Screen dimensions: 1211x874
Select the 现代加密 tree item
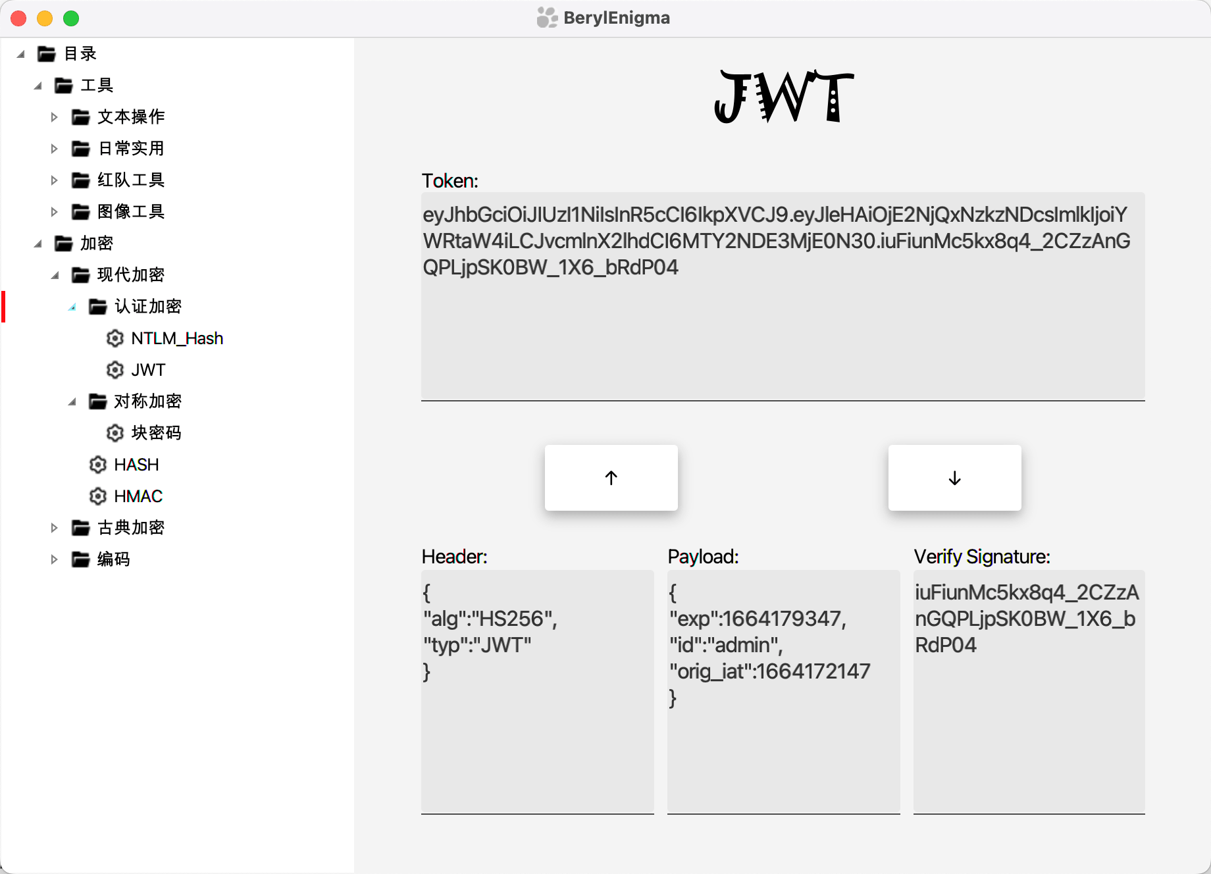130,275
